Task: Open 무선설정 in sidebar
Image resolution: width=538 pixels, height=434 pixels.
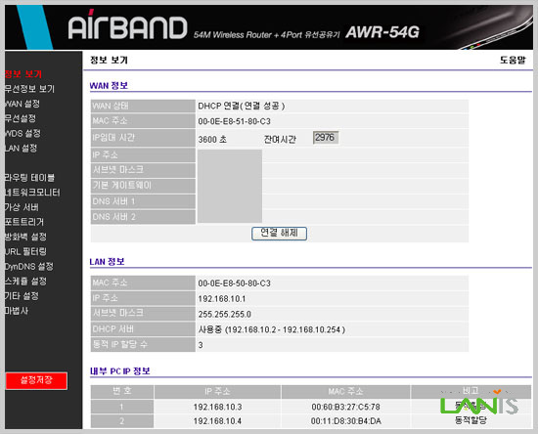Action: (x=21, y=118)
